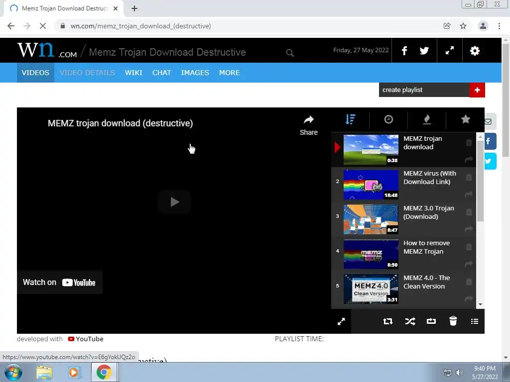Play the video with the center play button
Viewport: 510px width, 382px height.
tap(174, 202)
